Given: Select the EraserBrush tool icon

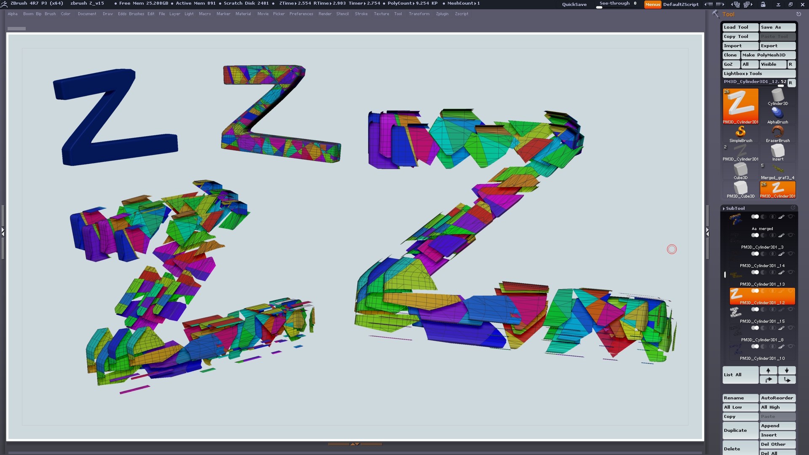Looking at the screenshot, I should pyautogui.click(x=777, y=133).
